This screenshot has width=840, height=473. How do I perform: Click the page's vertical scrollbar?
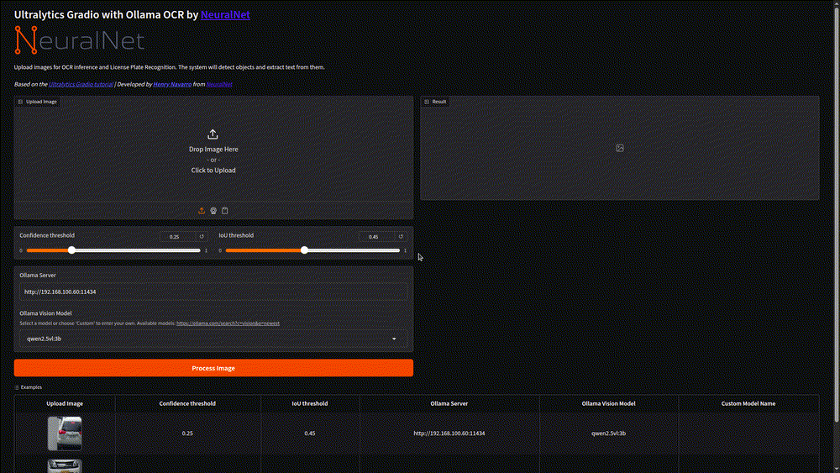[x=835, y=210]
